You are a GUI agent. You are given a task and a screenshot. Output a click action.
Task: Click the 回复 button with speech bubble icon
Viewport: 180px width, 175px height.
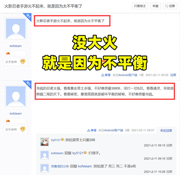(x=170, y=6)
